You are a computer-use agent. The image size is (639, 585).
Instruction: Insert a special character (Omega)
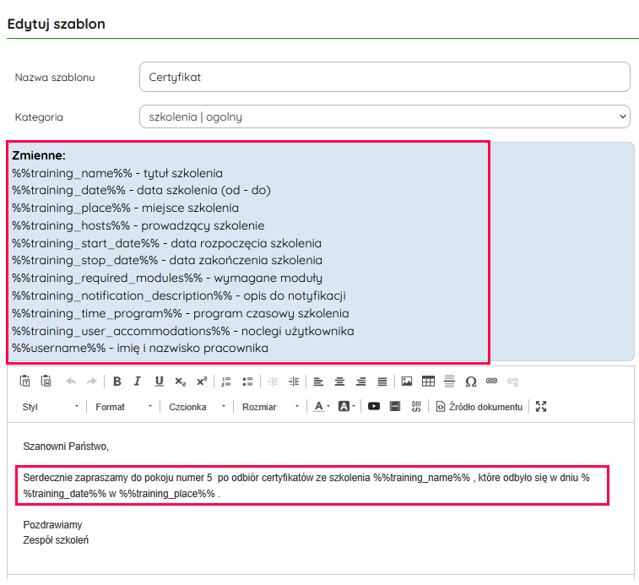click(471, 382)
